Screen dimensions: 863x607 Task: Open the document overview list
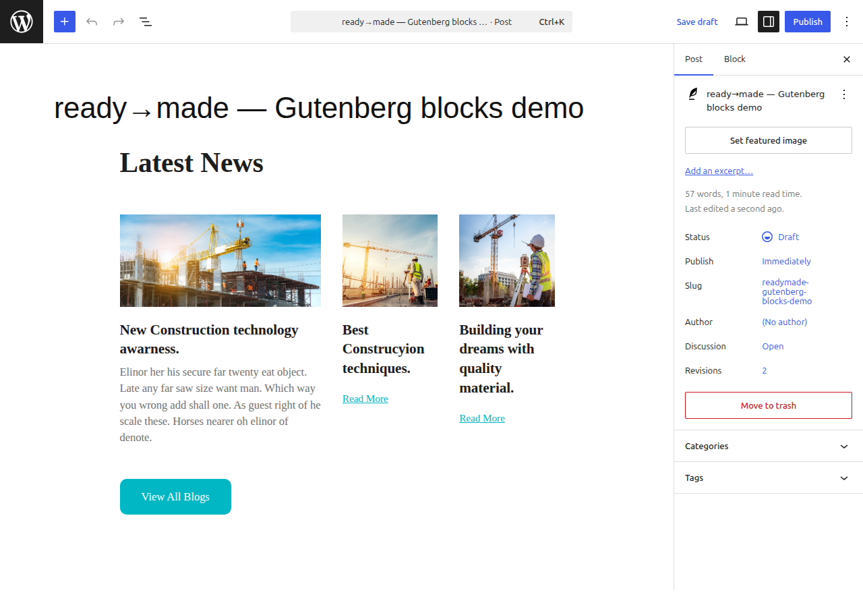[x=146, y=22]
